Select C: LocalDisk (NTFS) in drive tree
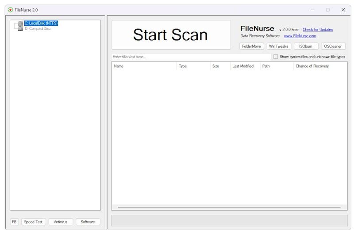Viewport: 354px width, 232px height. (x=41, y=23)
